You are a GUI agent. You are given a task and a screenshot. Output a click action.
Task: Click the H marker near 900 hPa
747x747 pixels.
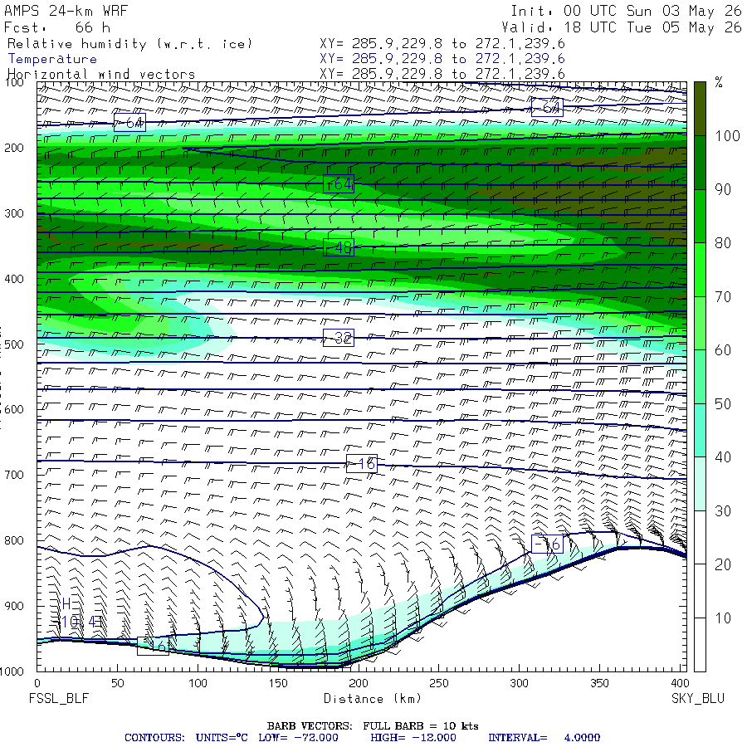tap(66, 604)
